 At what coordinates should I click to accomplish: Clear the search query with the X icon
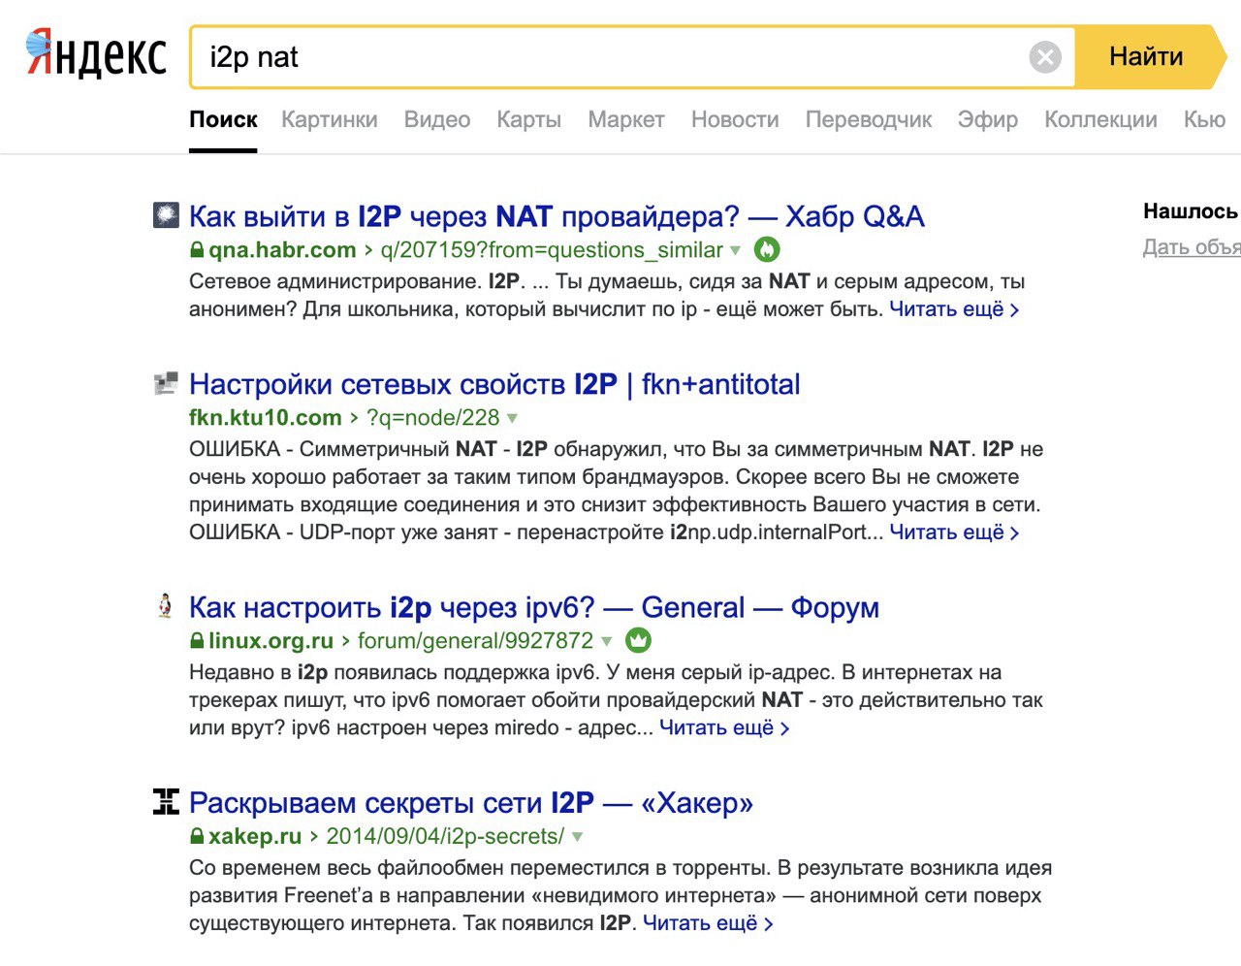(1045, 58)
